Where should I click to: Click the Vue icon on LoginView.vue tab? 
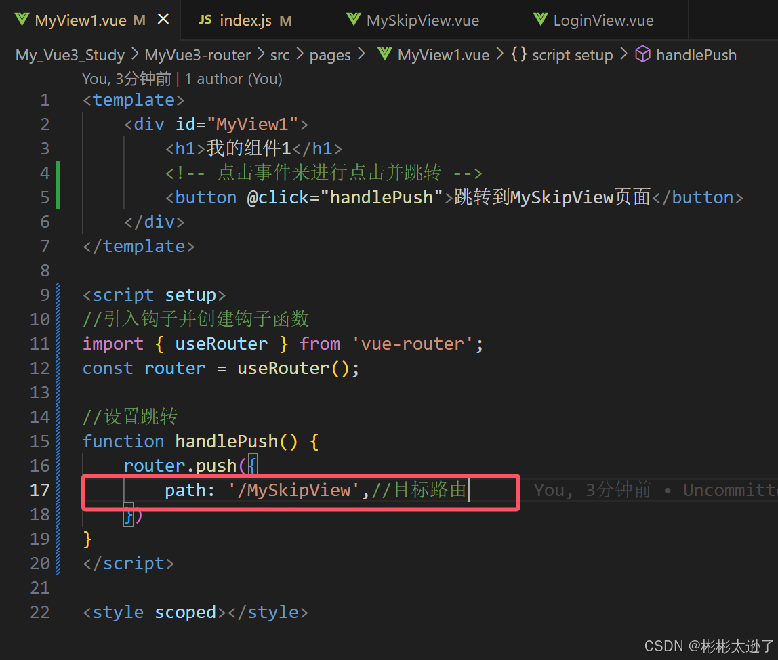540,20
